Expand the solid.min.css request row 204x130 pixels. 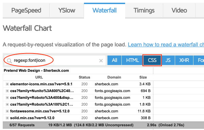[x=7, y=118]
